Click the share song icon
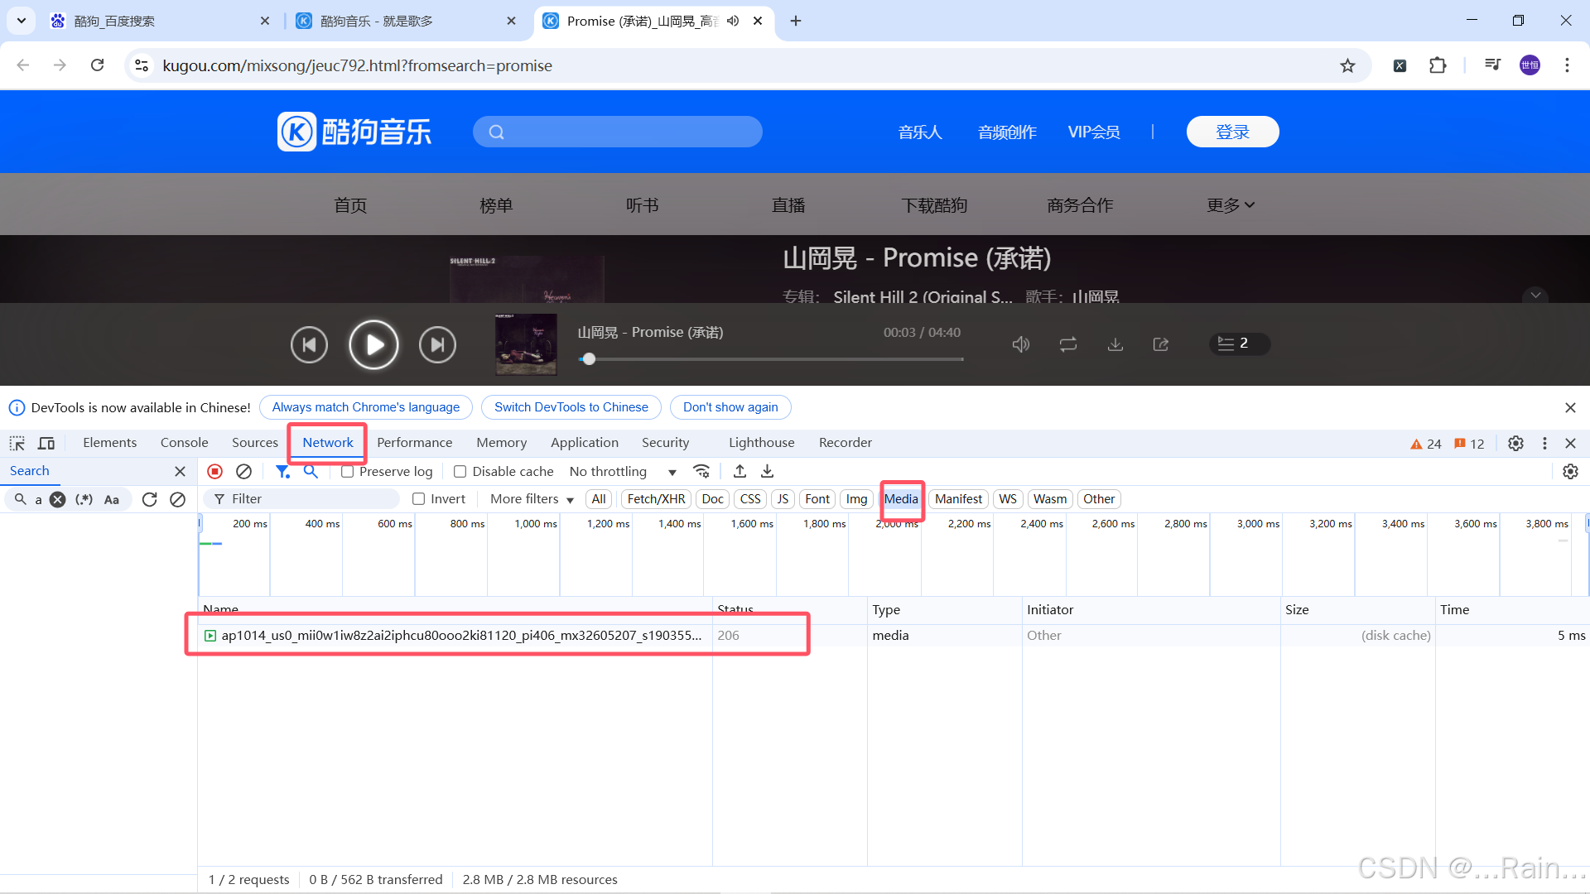1590x894 pixels. [1161, 344]
